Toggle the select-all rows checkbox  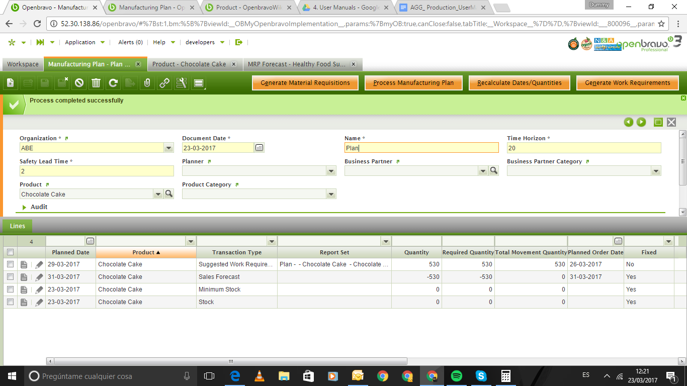click(x=10, y=252)
